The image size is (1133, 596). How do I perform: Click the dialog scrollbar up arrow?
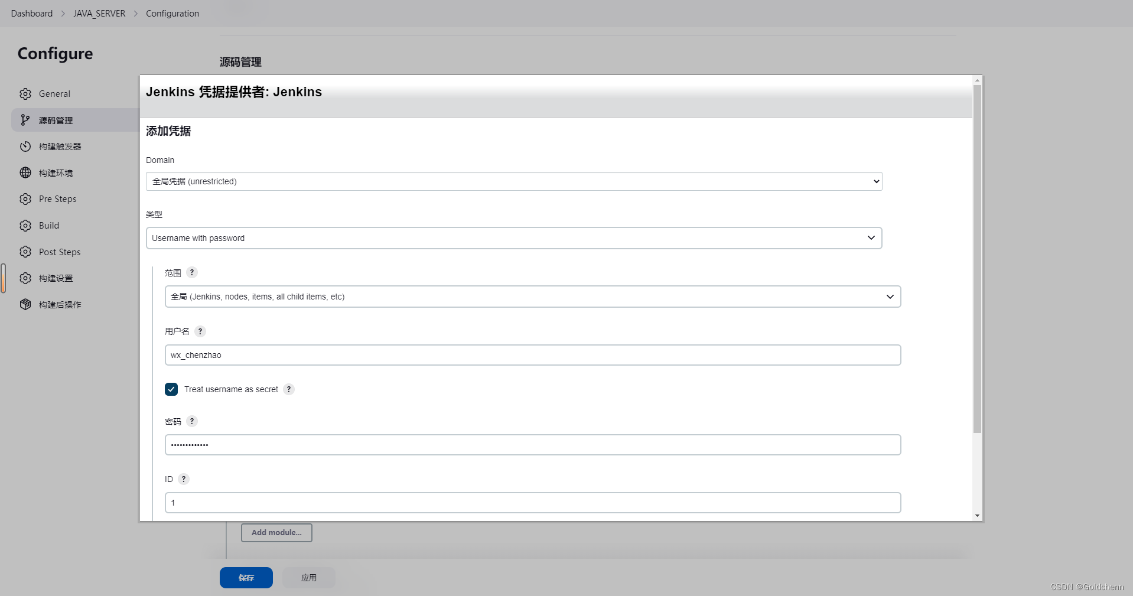(x=977, y=80)
